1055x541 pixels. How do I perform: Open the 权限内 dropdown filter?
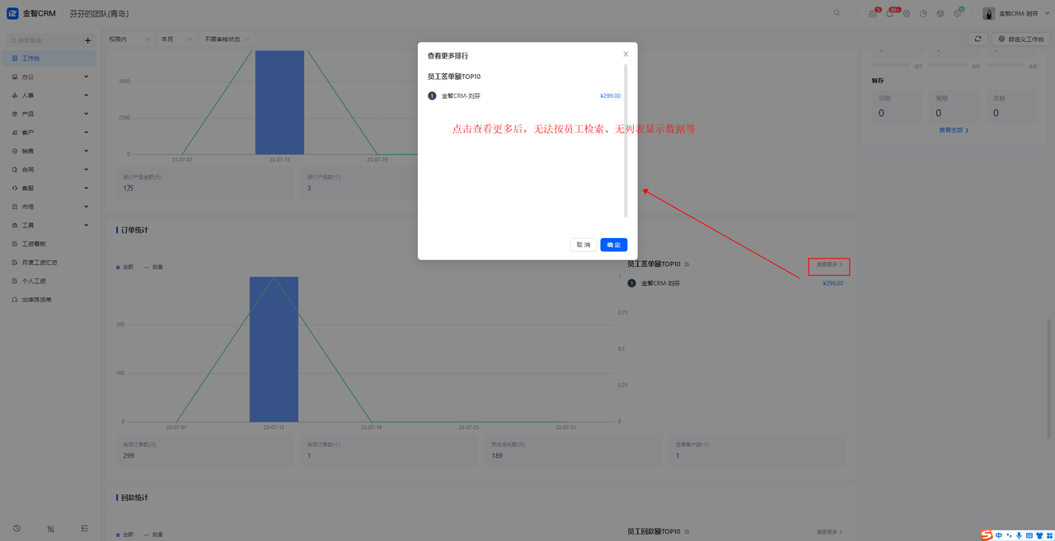[129, 39]
